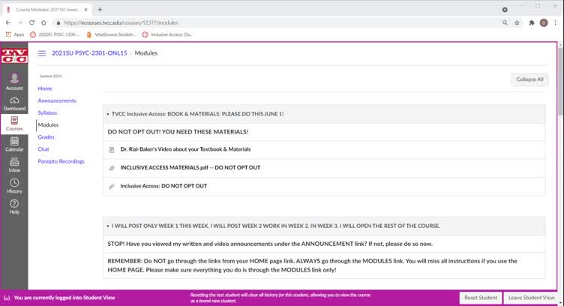Click the History clock icon

coord(14,182)
